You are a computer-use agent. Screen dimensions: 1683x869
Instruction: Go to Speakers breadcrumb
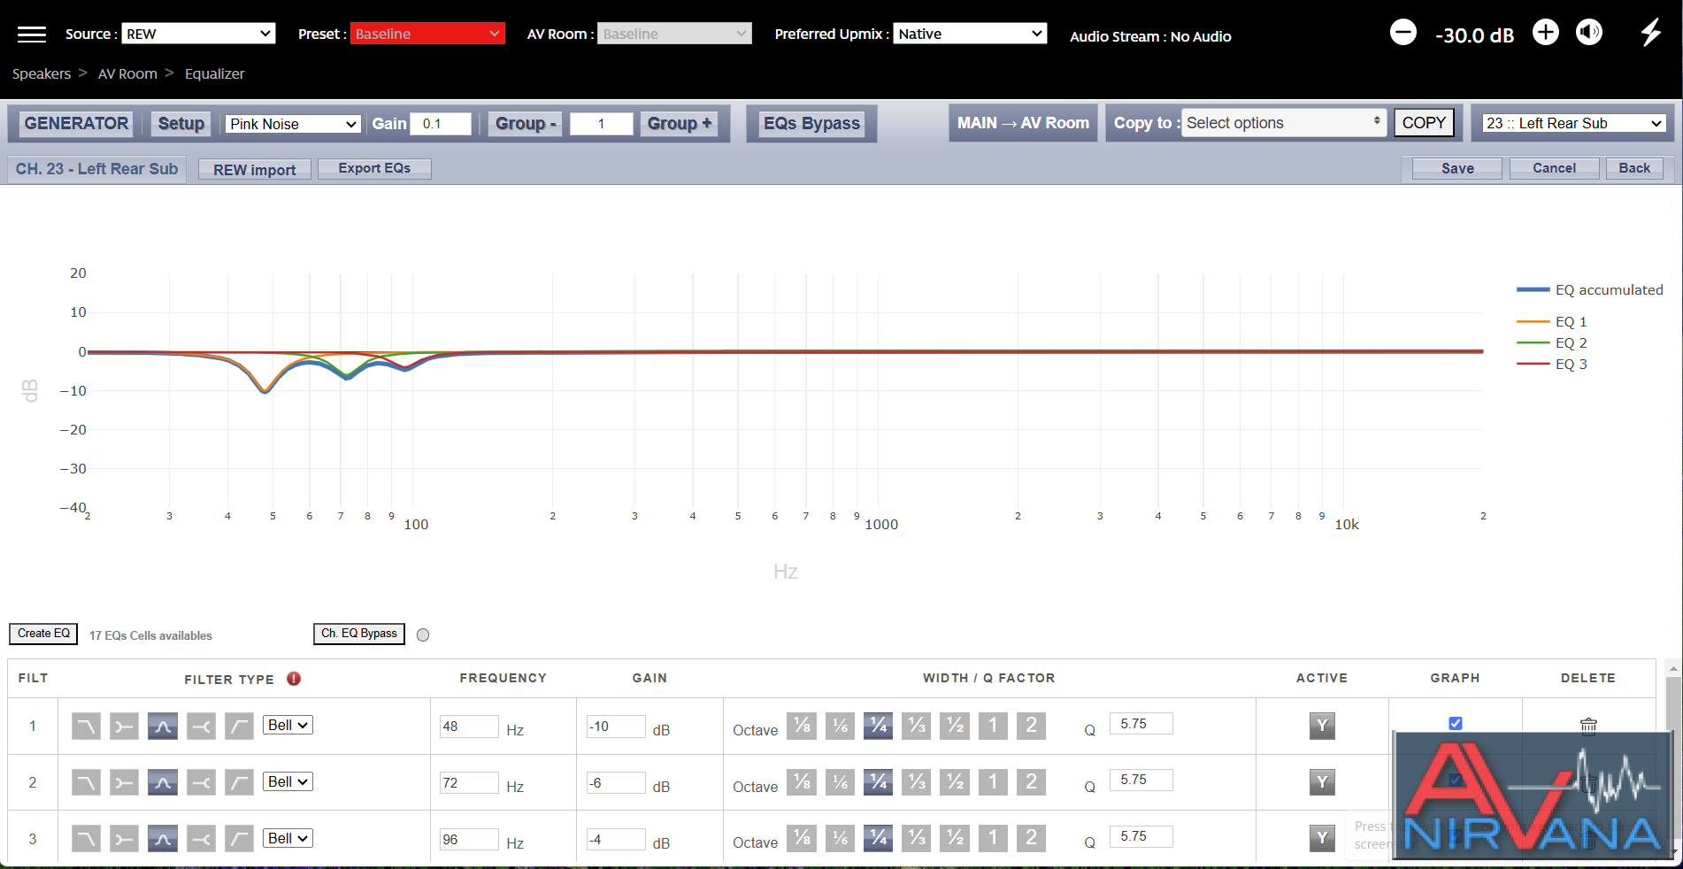pyautogui.click(x=42, y=73)
